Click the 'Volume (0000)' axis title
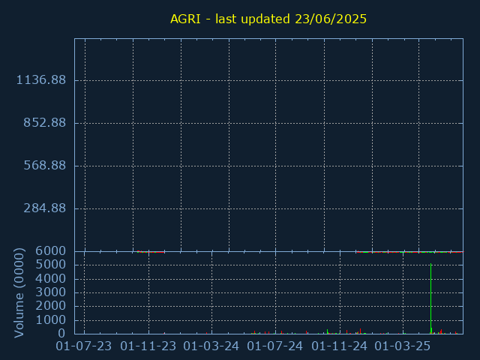 click(19, 293)
